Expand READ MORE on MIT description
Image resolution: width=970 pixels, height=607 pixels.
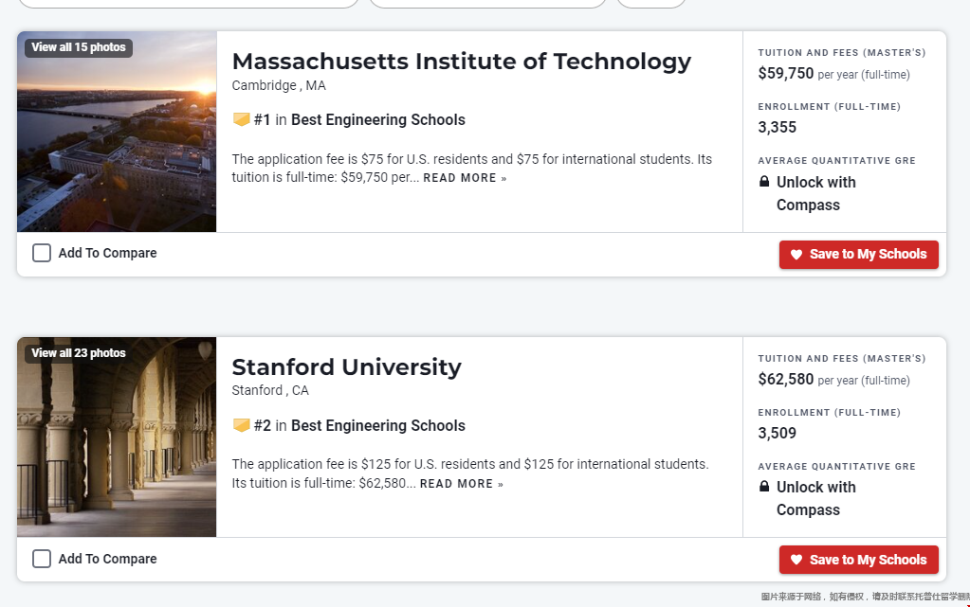(465, 178)
